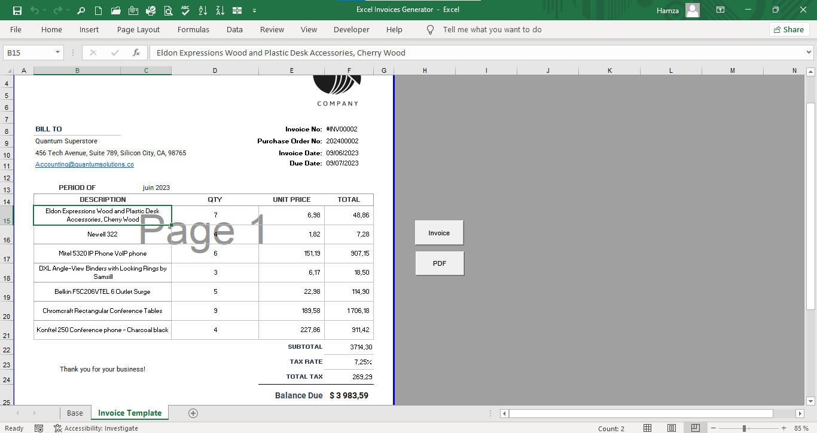Click the zoom slider in the status bar
Viewport: 817px width, 433px height.
pos(745,428)
